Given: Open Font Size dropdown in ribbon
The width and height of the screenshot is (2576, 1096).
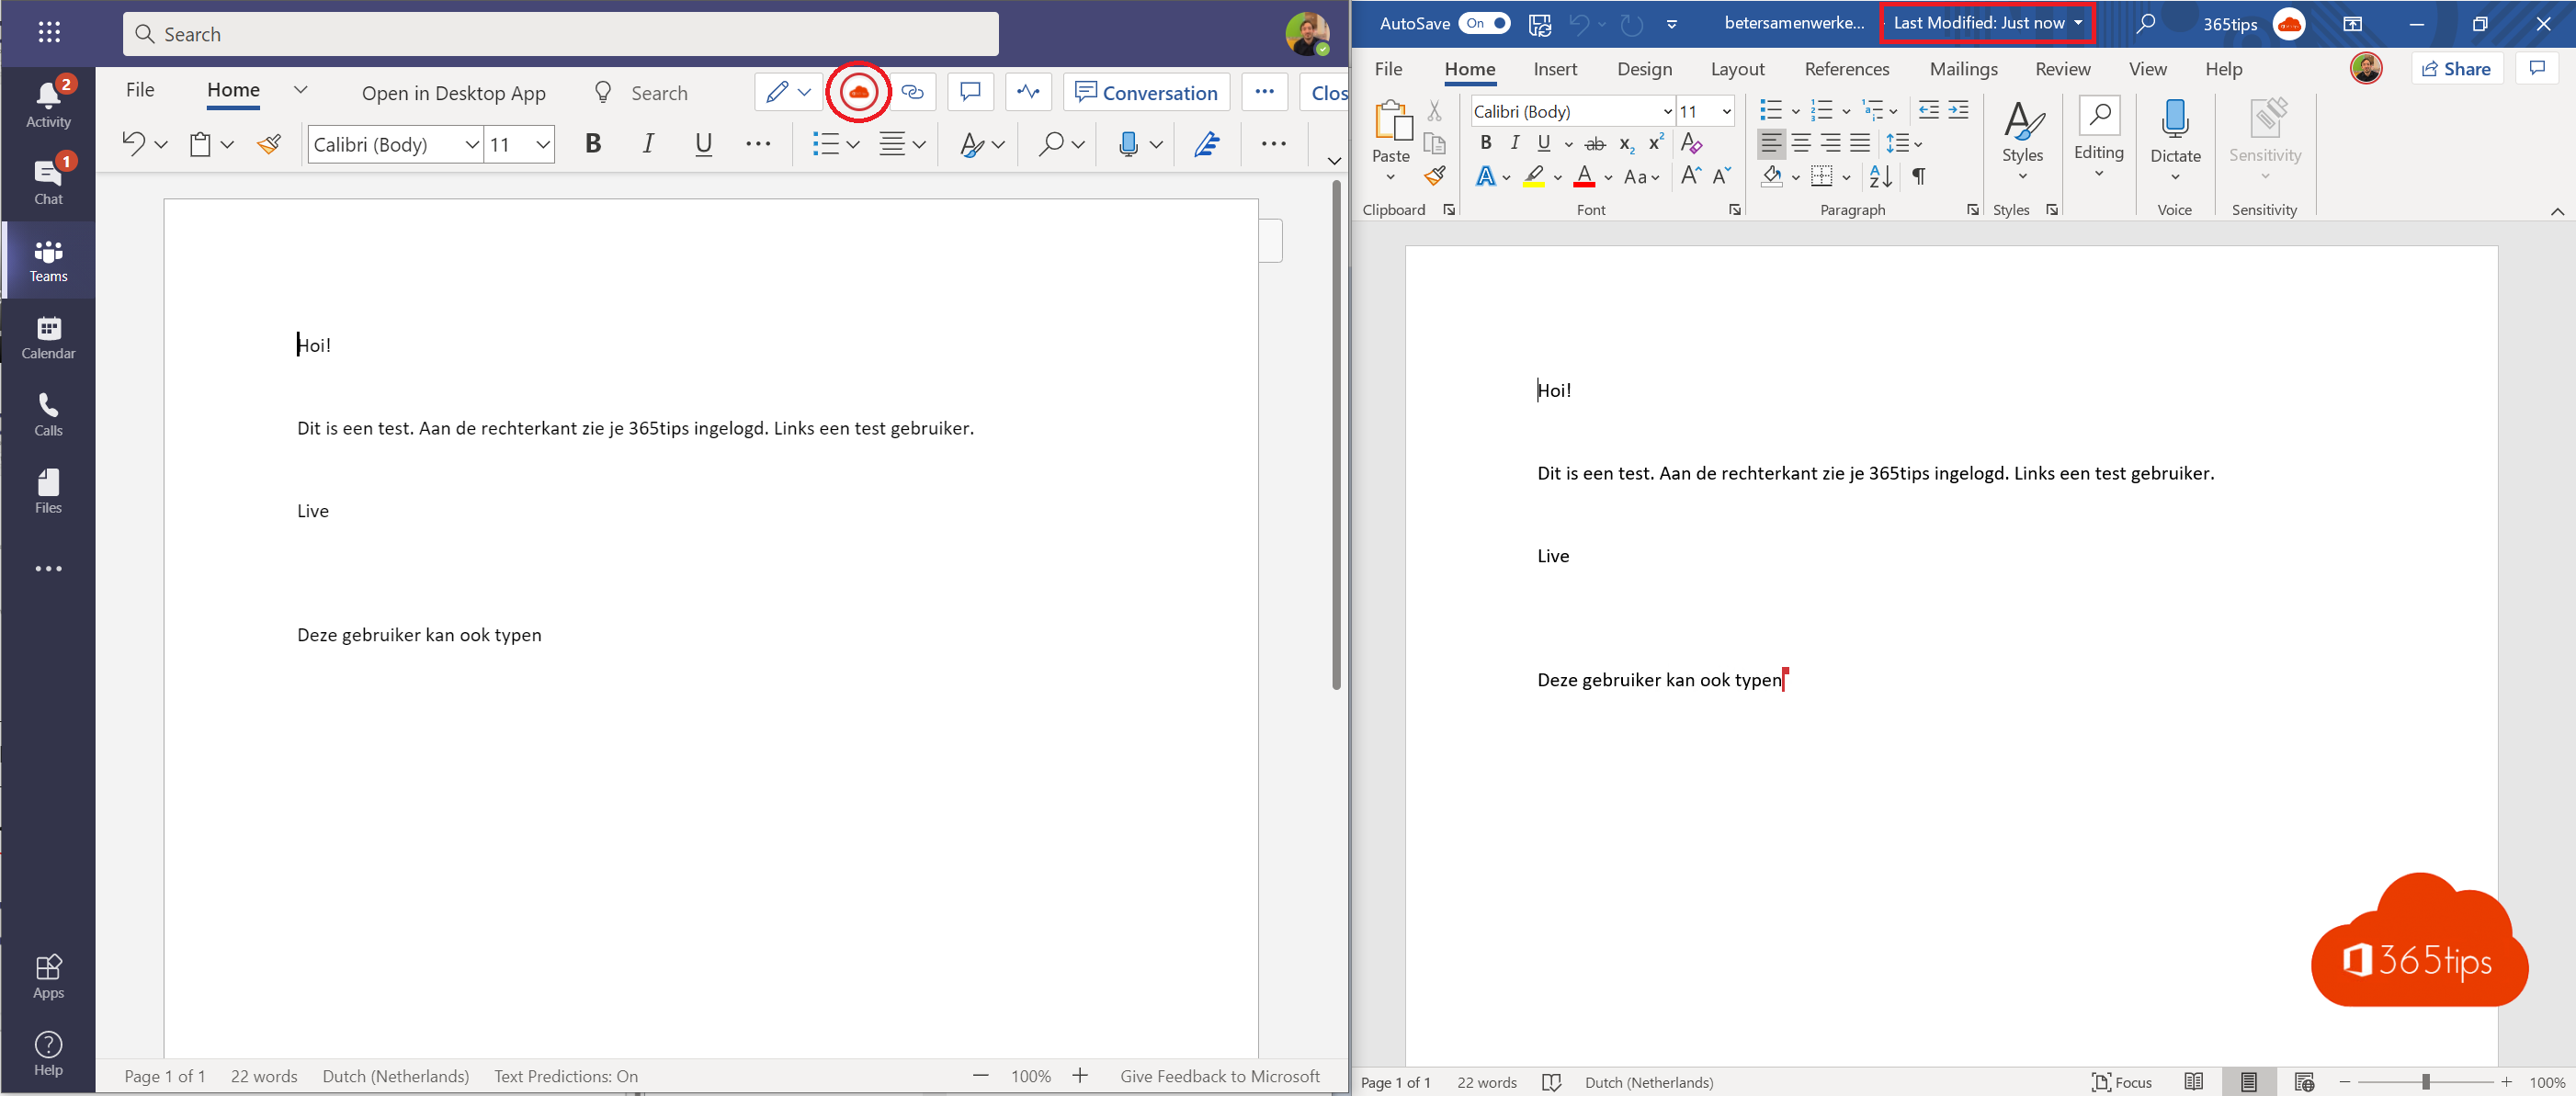Looking at the screenshot, I should tap(1719, 110).
